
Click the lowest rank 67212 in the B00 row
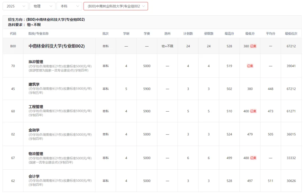point(291,46)
